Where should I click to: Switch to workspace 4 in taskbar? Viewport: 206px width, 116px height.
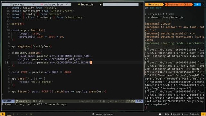(22, 114)
